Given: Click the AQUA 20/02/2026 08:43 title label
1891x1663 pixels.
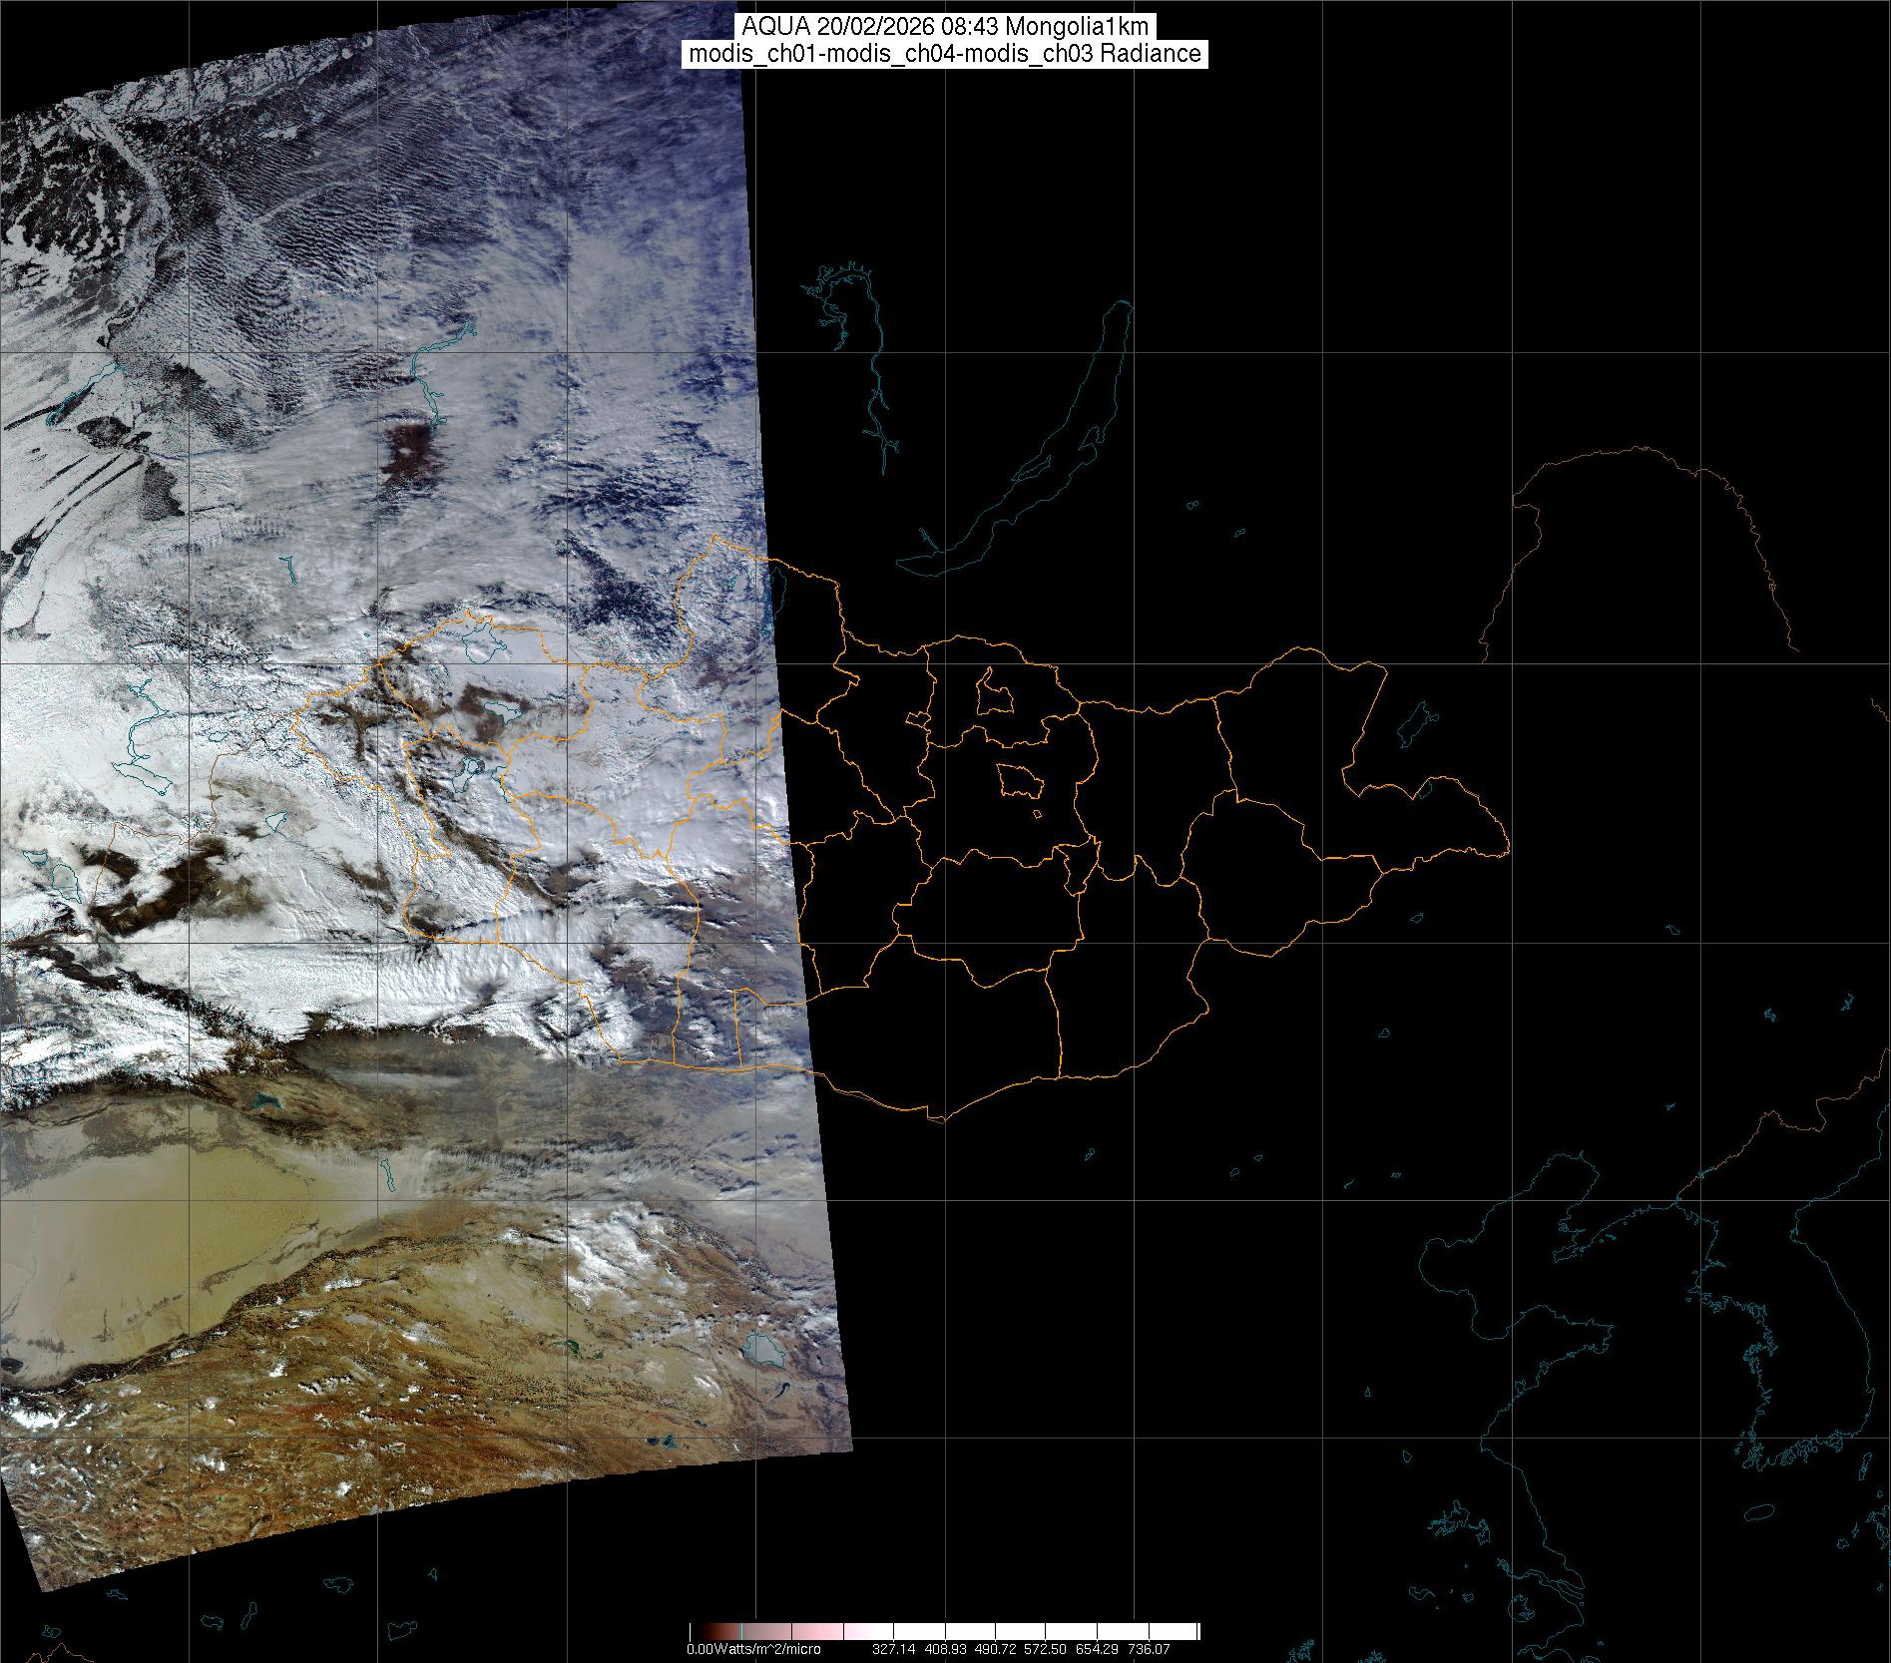Looking at the screenshot, I should (x=945, y=27).
